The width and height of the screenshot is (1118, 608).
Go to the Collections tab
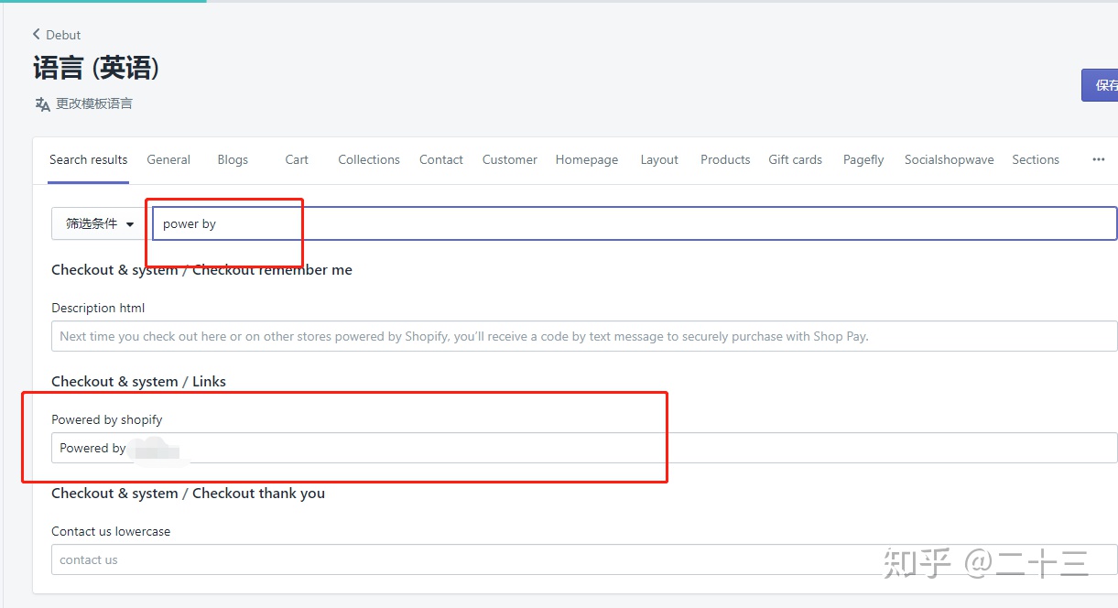pyautogui.click(x=368, y=159)
